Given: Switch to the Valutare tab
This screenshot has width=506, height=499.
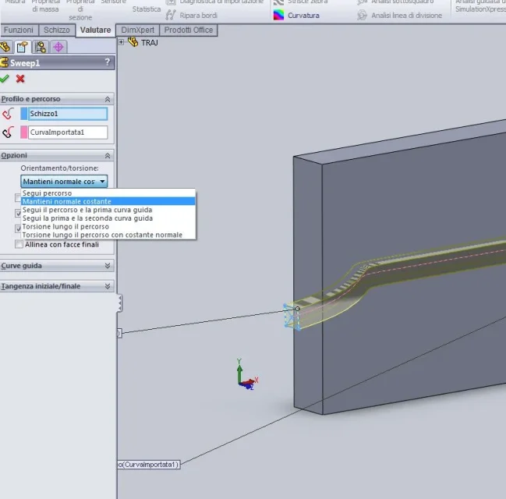Looking at the screenshot, I should pos(96,30).
